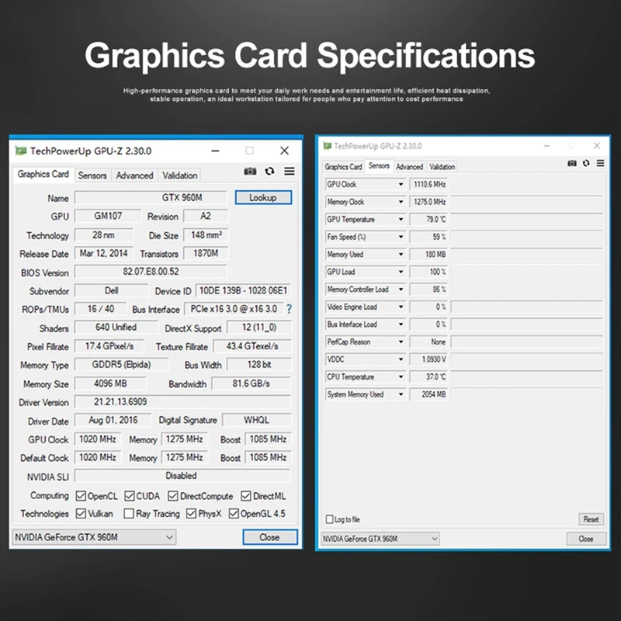Click the NVIDIA SLI Disabled field

pos(182,476)
